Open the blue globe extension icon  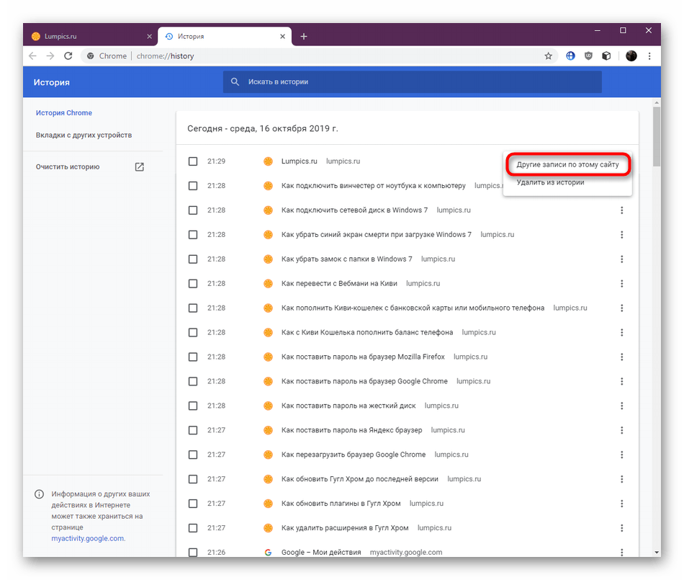click(x=570, y=56)
